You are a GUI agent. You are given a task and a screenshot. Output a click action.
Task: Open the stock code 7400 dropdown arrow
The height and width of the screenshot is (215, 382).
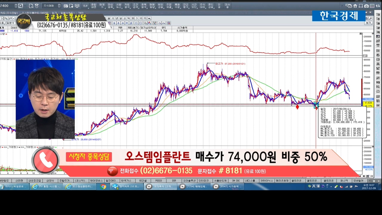pyautogui.click(x=16, y=6)
